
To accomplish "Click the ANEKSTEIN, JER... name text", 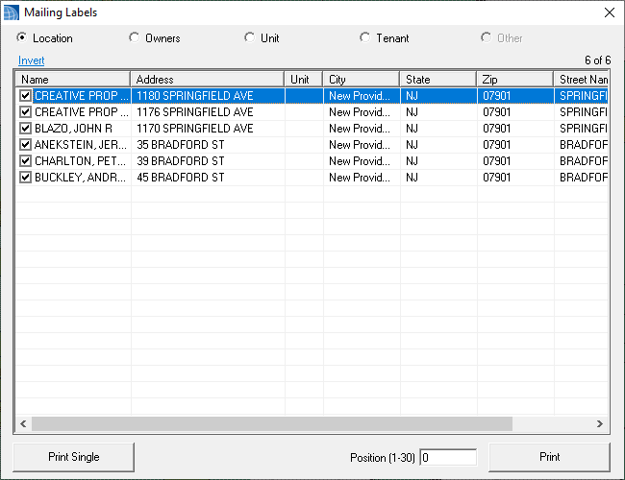I will click(81, 144).
